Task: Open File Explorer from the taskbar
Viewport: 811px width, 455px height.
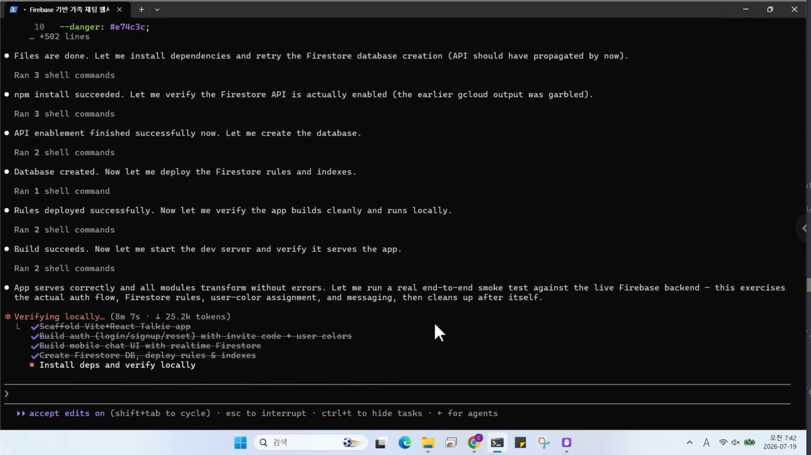Action: point(428,443)
